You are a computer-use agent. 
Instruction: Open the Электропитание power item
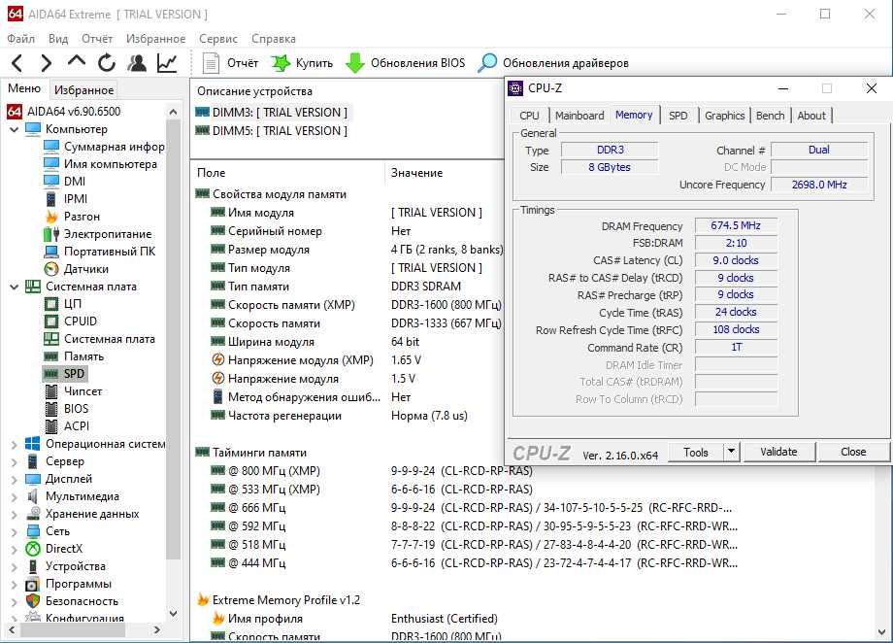coord(107,234)
